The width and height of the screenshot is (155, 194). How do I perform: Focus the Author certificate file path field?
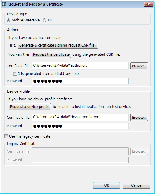coord(80,66)
